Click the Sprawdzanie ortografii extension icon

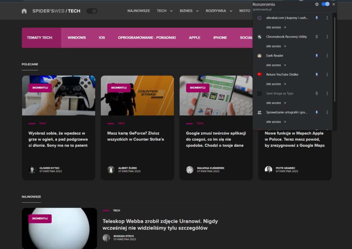pyautogui.click(x=259, y=113)
